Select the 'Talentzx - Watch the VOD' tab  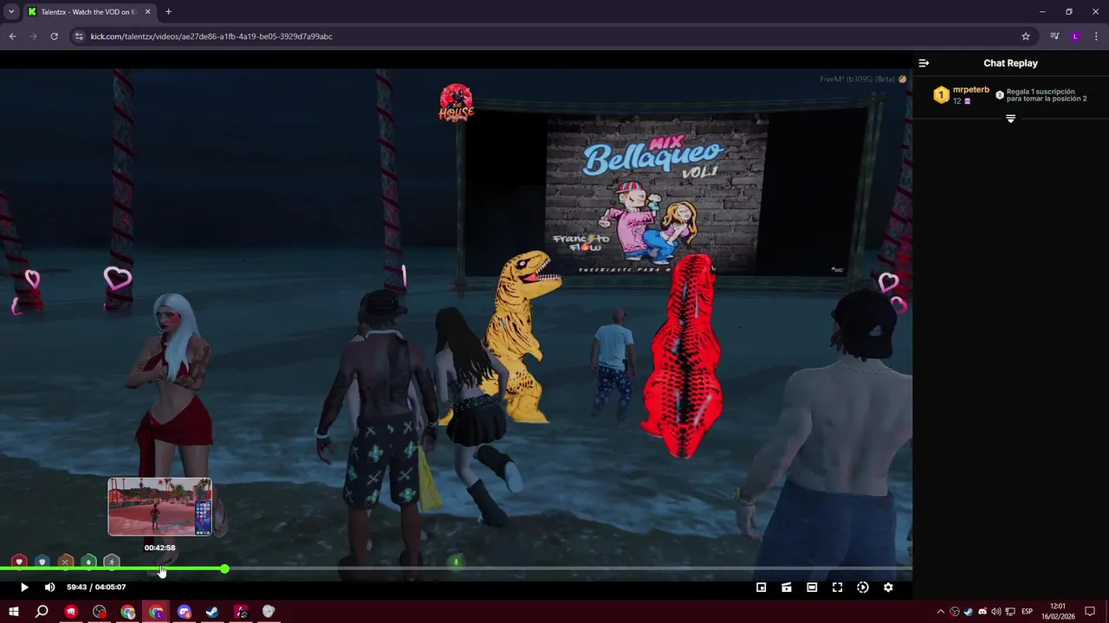[x=88, y=12]
